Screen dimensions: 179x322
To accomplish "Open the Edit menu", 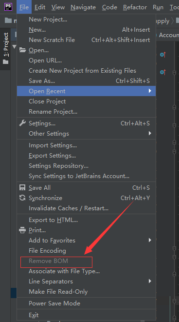I will click(40, 7).
